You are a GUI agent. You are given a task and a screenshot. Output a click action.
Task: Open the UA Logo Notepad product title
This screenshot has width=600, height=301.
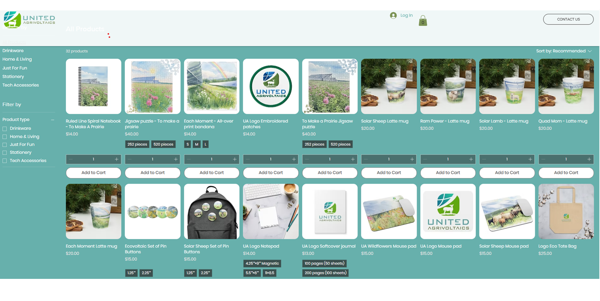[x=261, y=246]
